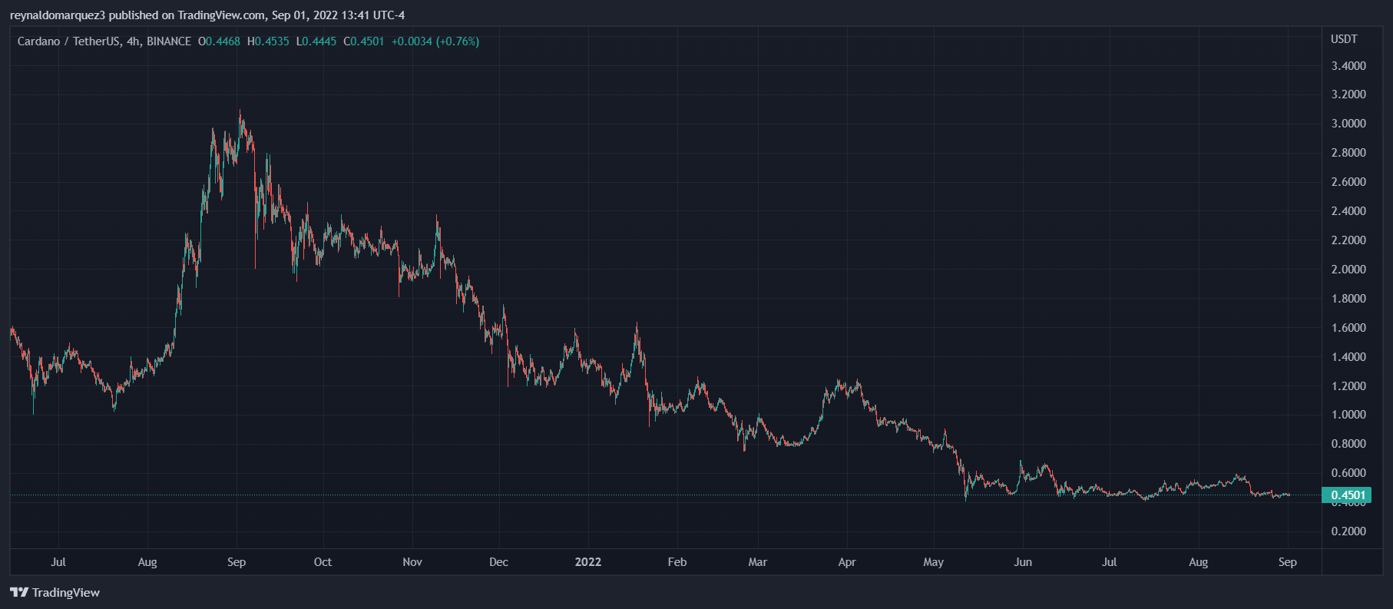1393x609 pixels.
Task: Click the Mar label on time axis
Action: [x=758, y=562]
